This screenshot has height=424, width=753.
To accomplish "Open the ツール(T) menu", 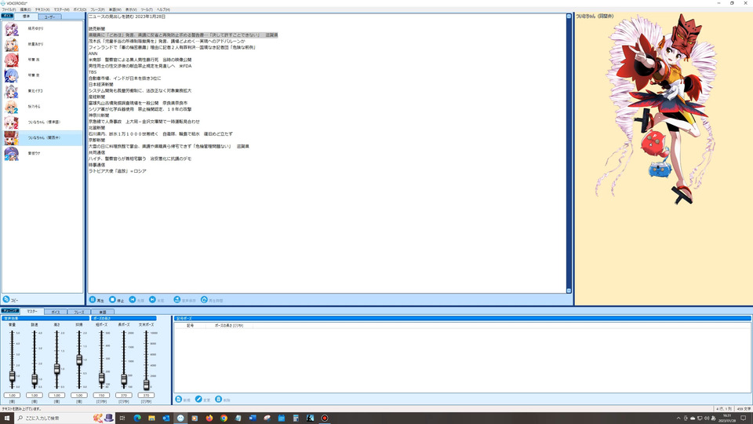I will (x=147, y=9).
